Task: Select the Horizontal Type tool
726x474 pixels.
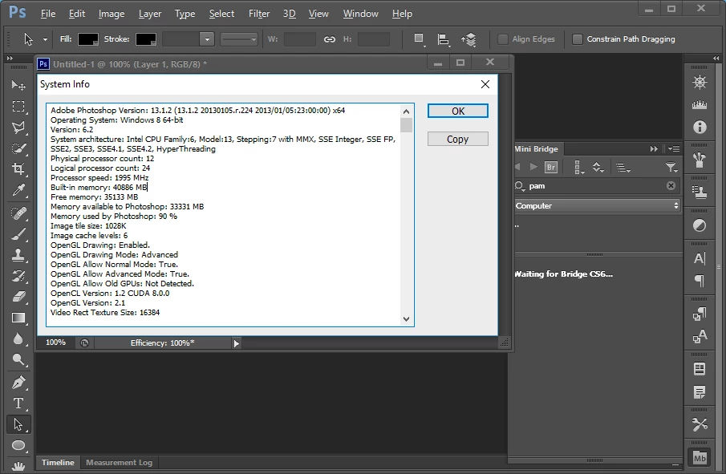Action: 18,403
